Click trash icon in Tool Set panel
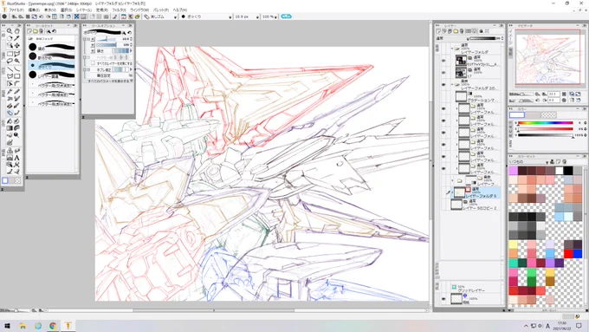The height and width of the screenshot is (332, 589). (x=42, y=31)
